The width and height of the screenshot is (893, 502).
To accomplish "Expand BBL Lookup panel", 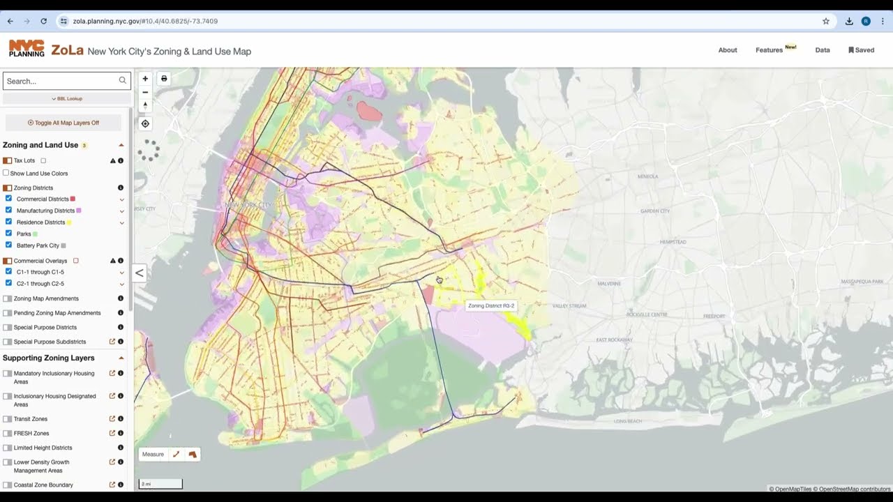I will point(66,99).
